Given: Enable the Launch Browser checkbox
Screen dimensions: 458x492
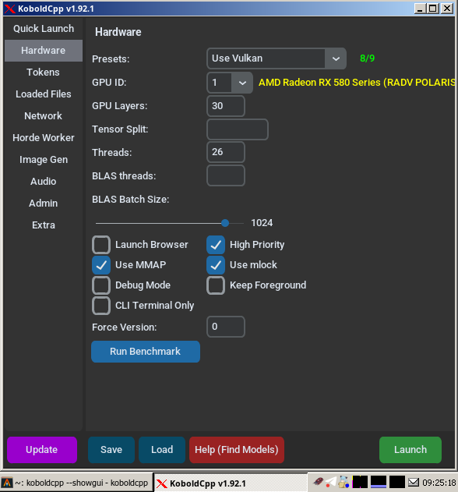Looking at the screenshot, I should [x=101, y=245].
